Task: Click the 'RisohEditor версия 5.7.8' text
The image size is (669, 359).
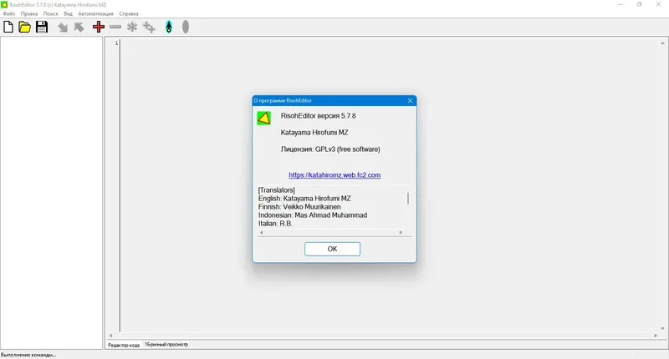Action: tap(319, 116)
